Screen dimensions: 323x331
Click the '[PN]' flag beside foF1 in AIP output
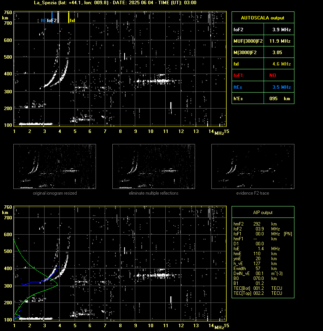288,234
